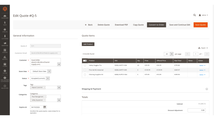Open the admin account menu
This screenshot has width=214, height=120.
(x=203, y=15)
